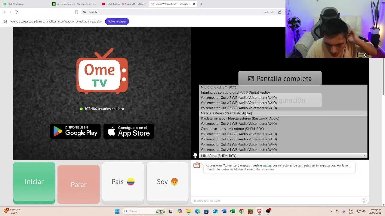
Task: Open the USD/COP widget on the taskbar
Action: pos(12,211)
